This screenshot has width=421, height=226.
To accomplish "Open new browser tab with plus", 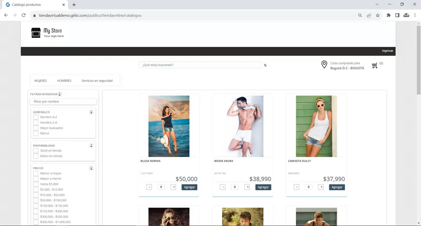I will click(74, 5).
